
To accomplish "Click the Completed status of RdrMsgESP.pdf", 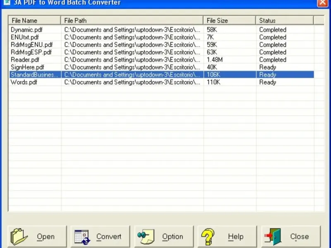I will point(273,52).
